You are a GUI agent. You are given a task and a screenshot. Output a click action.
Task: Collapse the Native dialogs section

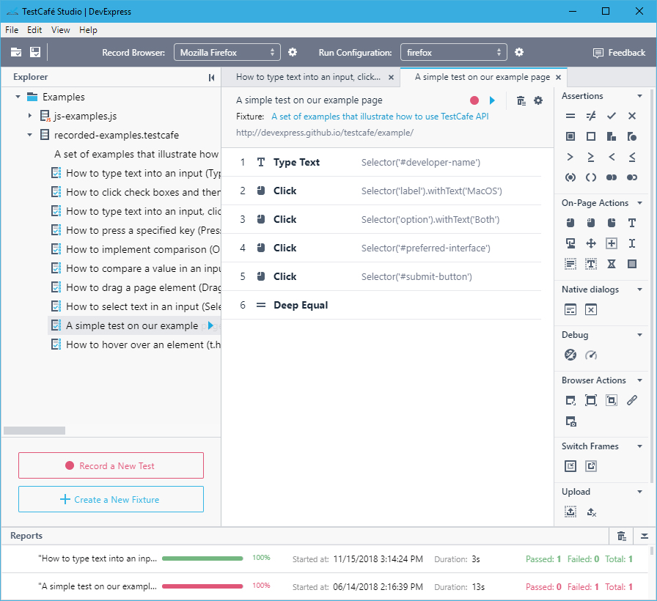(640, 290)
